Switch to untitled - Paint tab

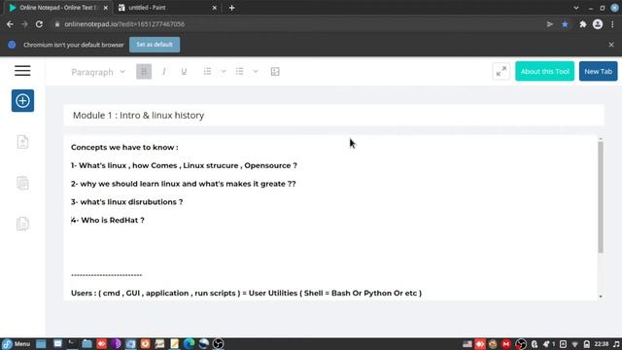tap(166, 8)
